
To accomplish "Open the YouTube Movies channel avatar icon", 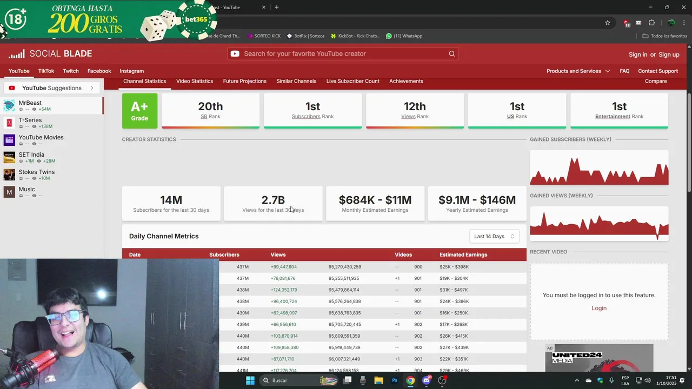I will (9, 140).
